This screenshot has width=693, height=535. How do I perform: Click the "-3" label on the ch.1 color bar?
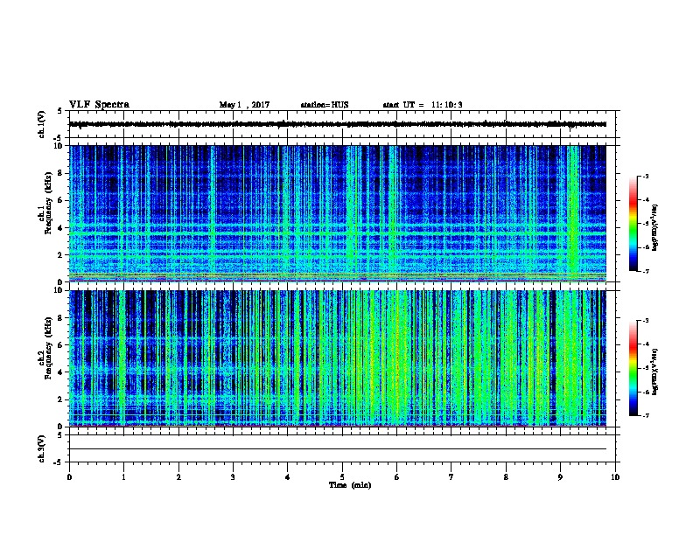(646, 176)
